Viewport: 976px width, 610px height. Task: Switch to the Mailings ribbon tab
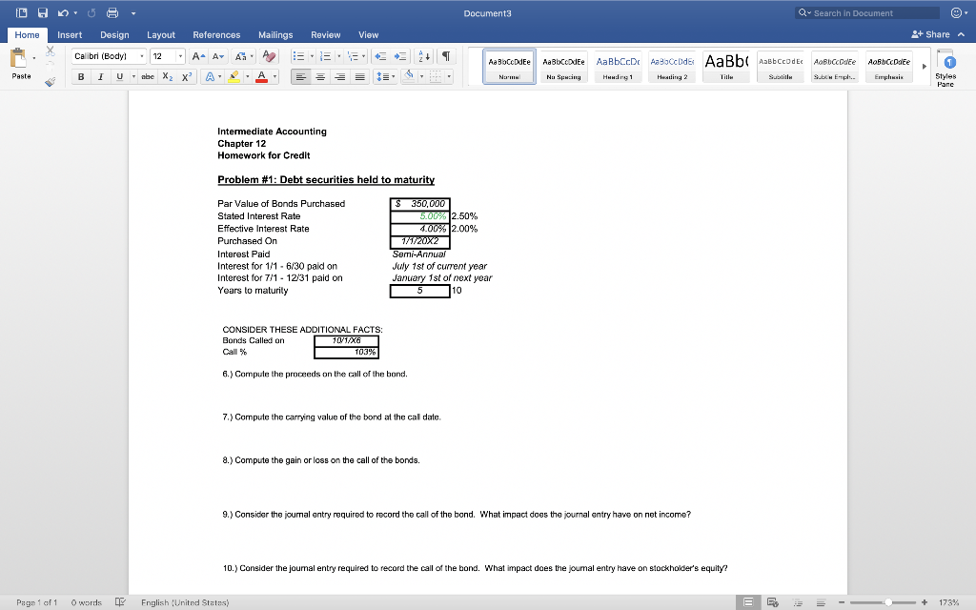275,34
